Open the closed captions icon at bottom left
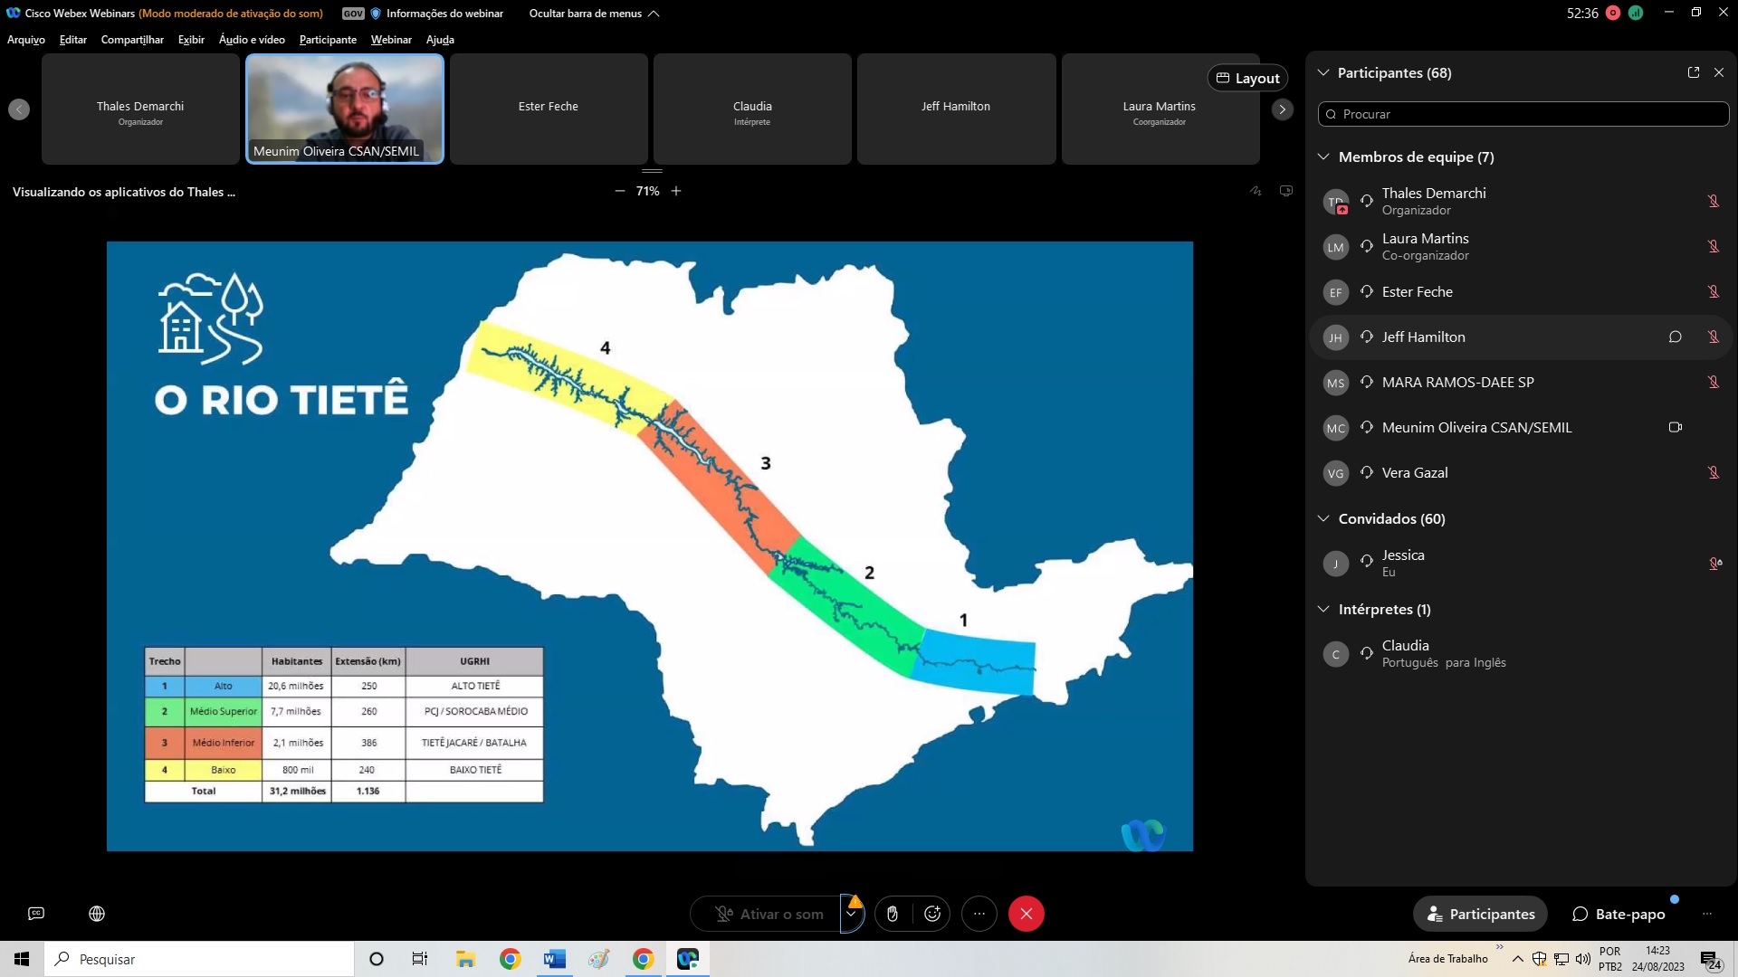The image size is (1738, 977). click(36, 914)
